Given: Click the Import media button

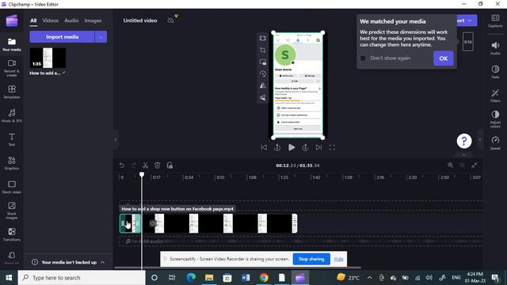Looking at the screenshot, I should (62, 37).
